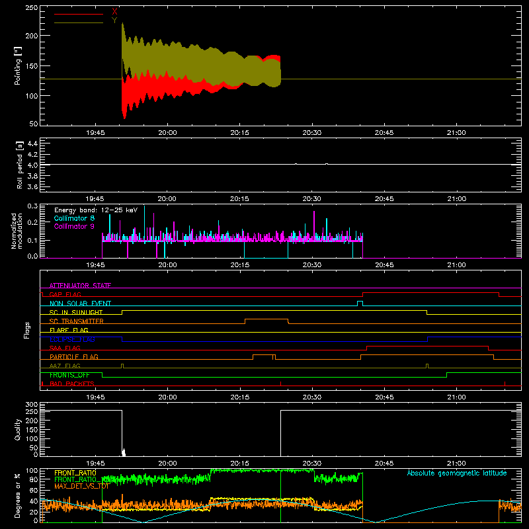Click the 4.4 tick on Roll period axis
The width and height of the screenshot is (529, 529).
pos(32,143)
